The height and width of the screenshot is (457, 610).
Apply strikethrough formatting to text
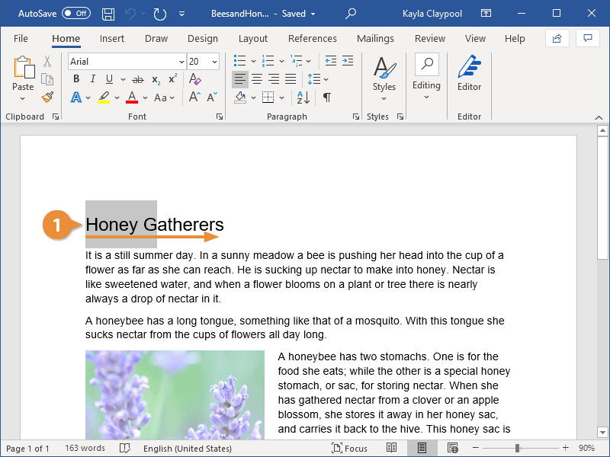pos(137,79)
